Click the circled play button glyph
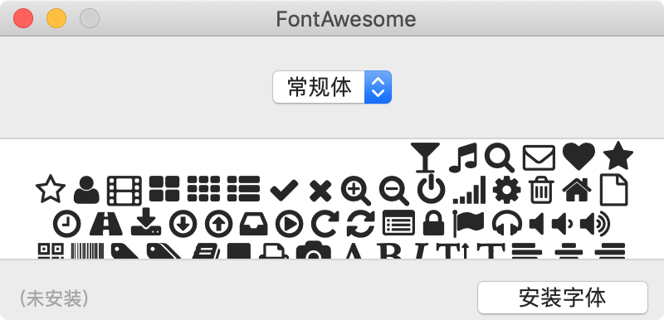The width and height of the screenshot is (664, 320). point(290,223)
